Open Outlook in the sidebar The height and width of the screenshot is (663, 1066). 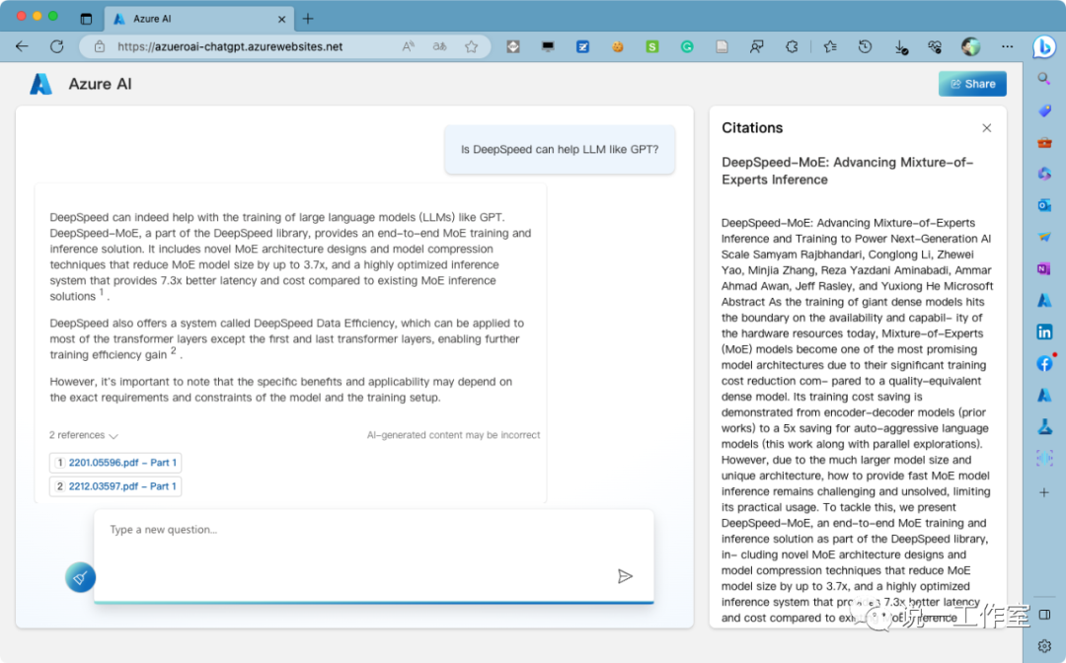[1044, 205]
